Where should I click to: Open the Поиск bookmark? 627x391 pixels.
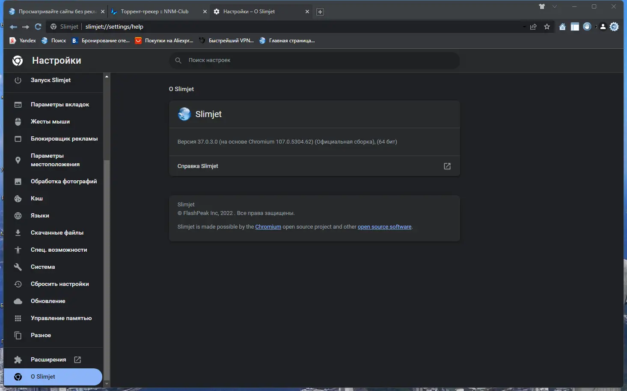point(54,41)
